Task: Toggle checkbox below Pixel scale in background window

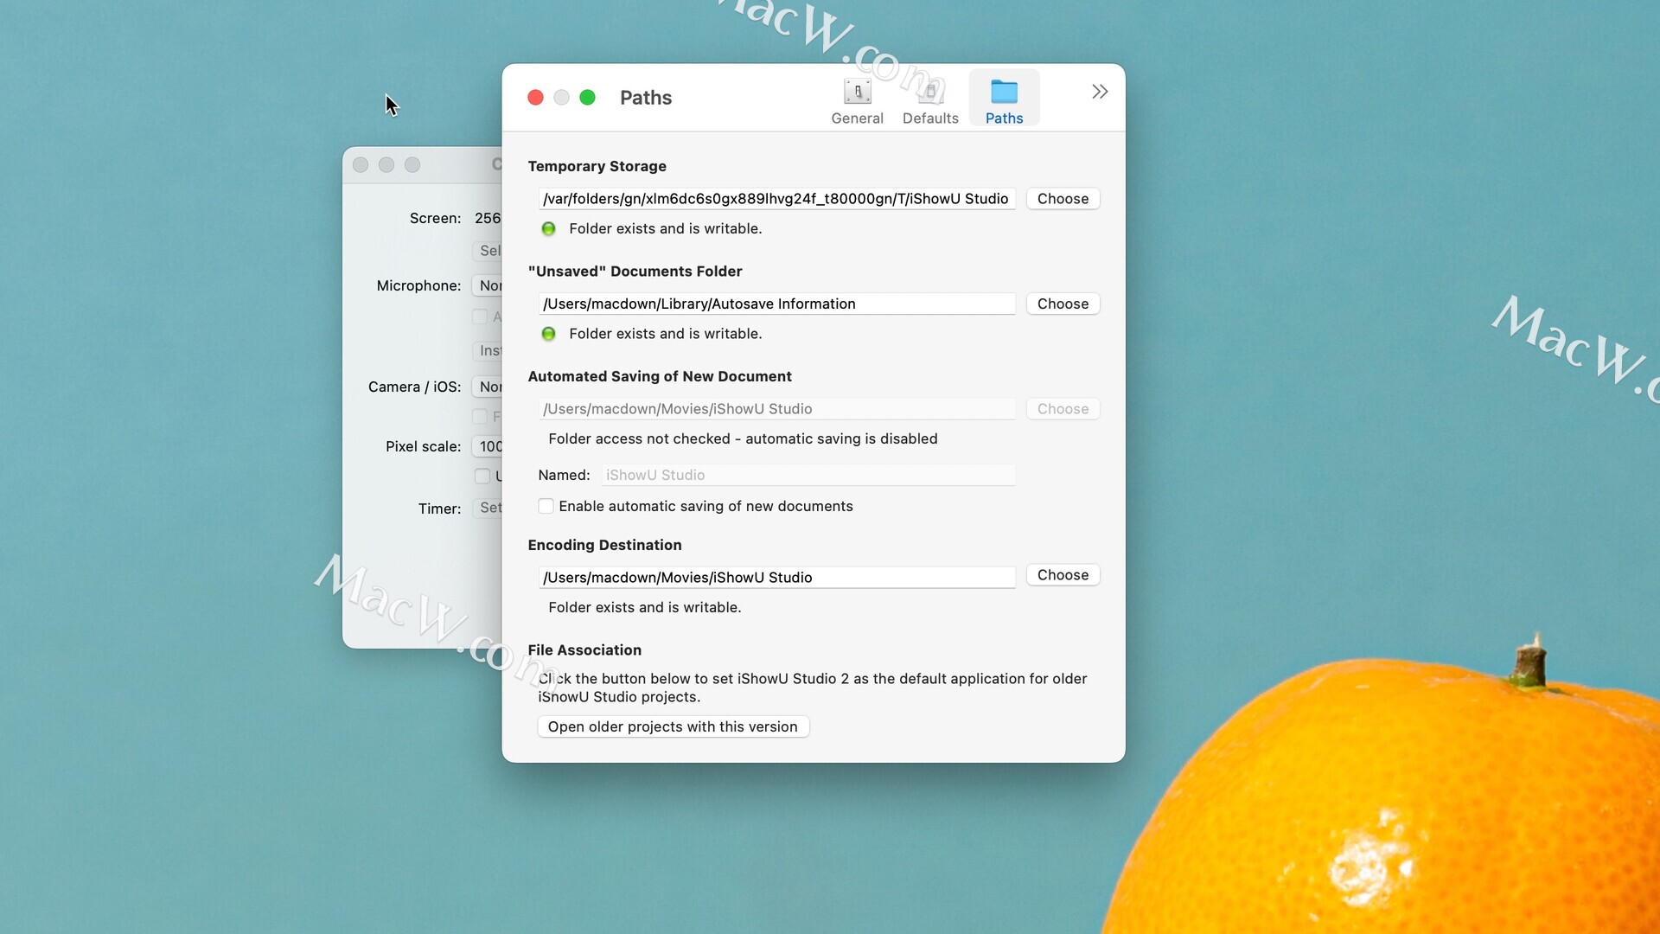Action: (x=482, y=477)
